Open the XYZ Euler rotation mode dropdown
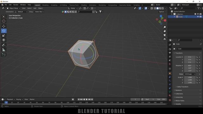Screen dimensions: 203x114 (190, 74)
